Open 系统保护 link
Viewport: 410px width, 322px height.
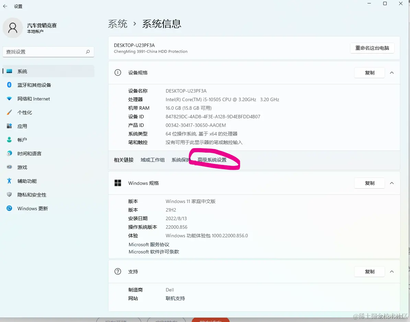pos(181,160)
